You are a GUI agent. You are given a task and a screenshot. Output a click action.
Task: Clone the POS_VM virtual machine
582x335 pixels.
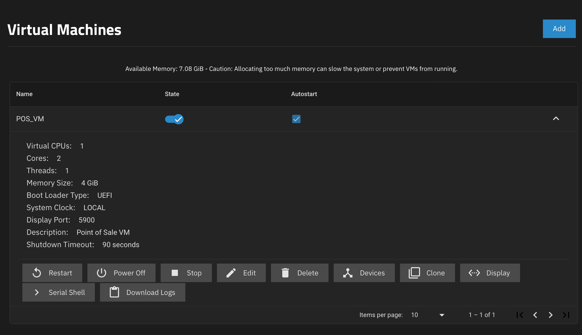pos(427,273)
